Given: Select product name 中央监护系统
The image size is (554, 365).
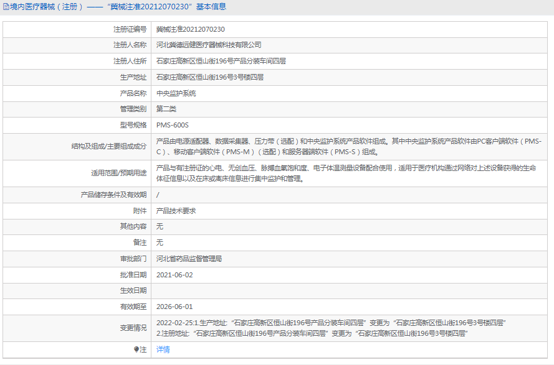Looking at the screenshot, I should coord(176,93).
